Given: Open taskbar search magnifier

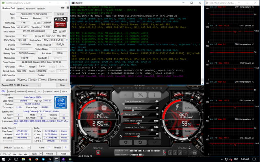Looking at the screenshot, I should coord(10,159).
